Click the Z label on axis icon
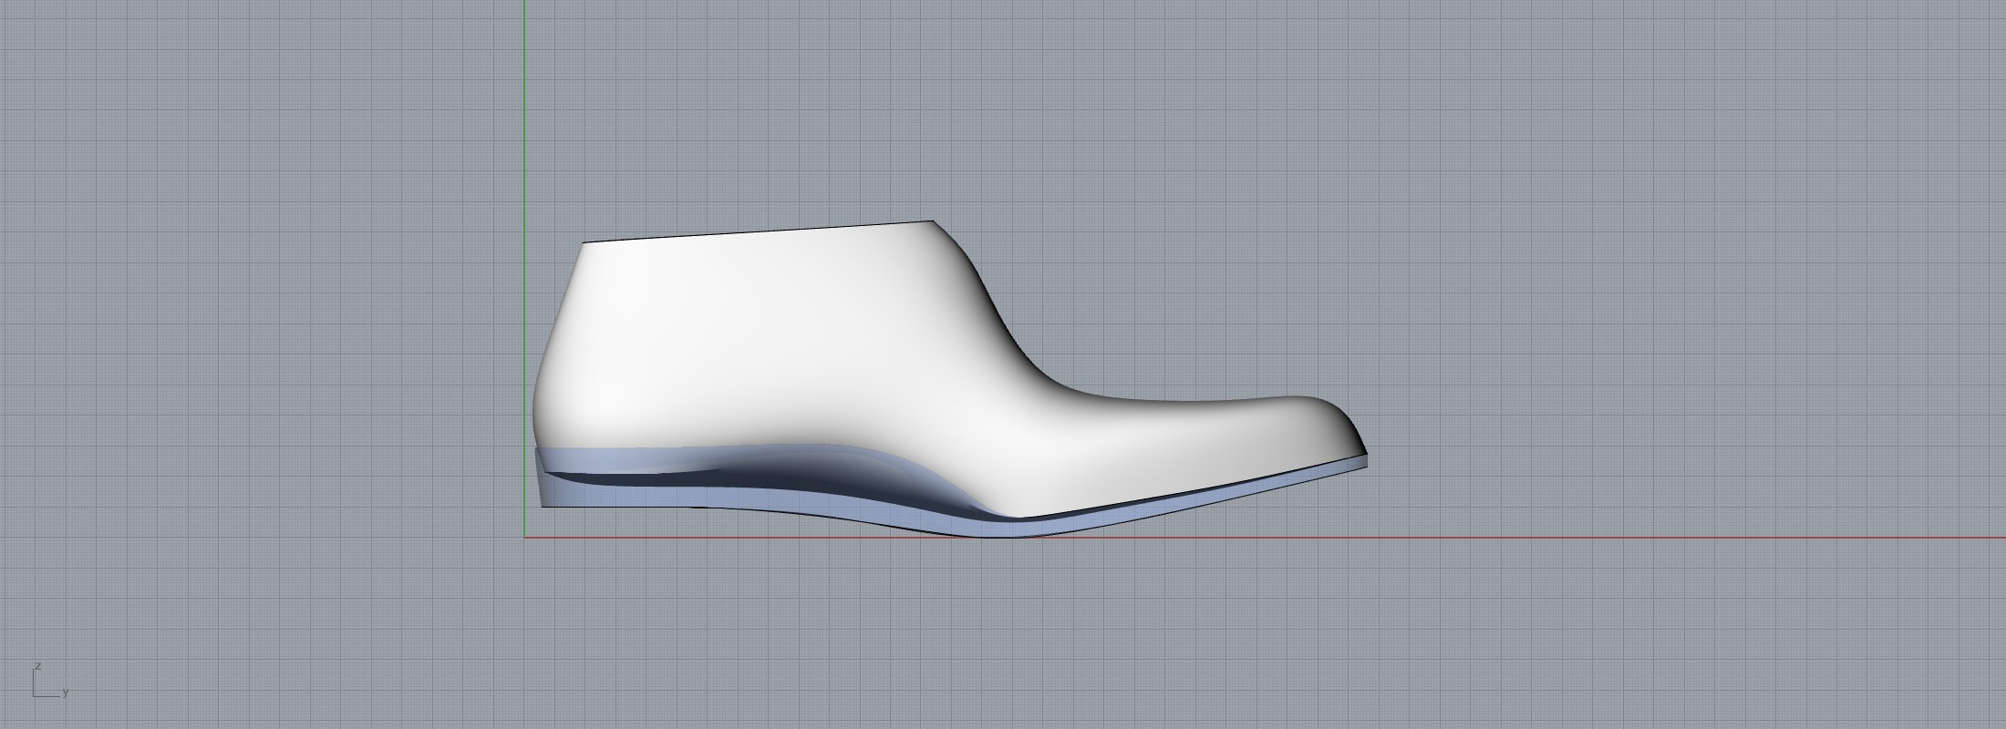 point(37,666)
